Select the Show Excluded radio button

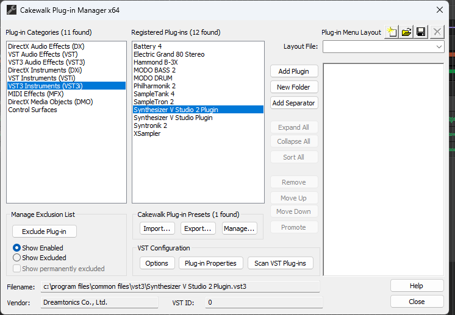(16, 258)
